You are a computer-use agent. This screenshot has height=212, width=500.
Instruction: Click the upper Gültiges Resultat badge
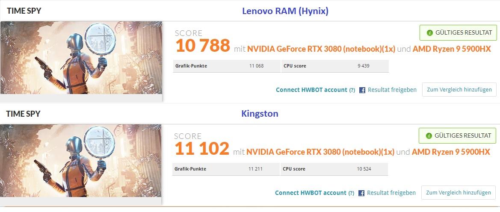click(x=458, y=32)
